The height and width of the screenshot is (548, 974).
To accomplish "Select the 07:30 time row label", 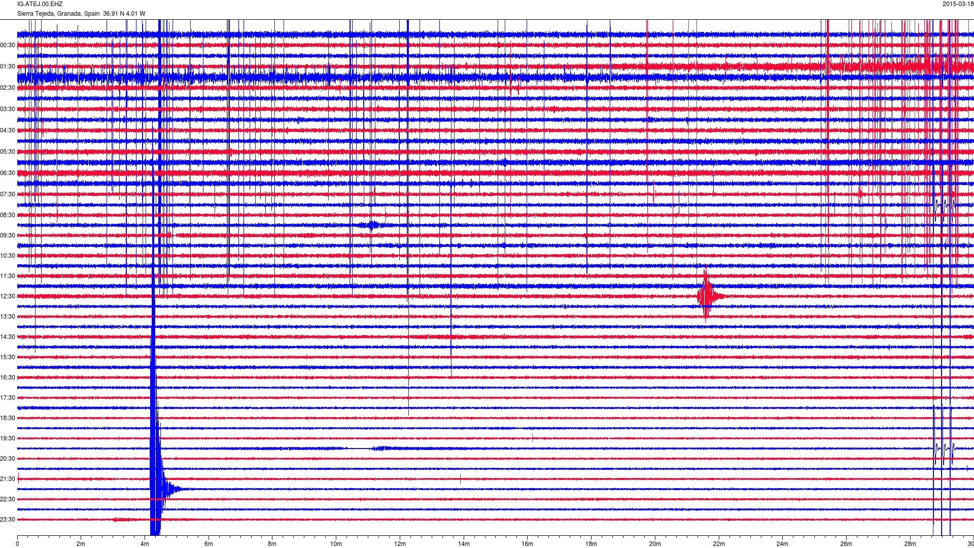I will 8,194.
